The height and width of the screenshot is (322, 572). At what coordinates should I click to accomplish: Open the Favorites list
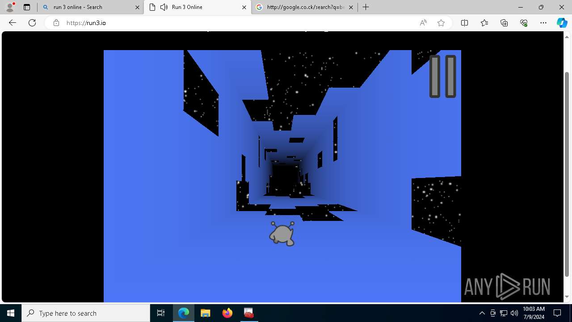[x=484, y=23]
